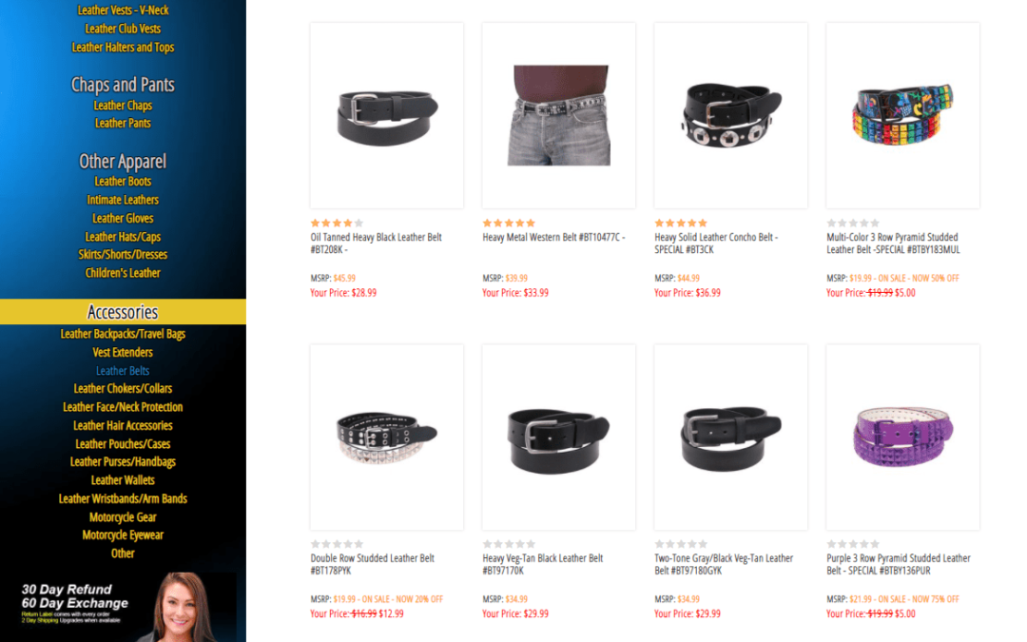Select the Double Row Studded Belt picture
1027x642 pixels.
[386, 437]
